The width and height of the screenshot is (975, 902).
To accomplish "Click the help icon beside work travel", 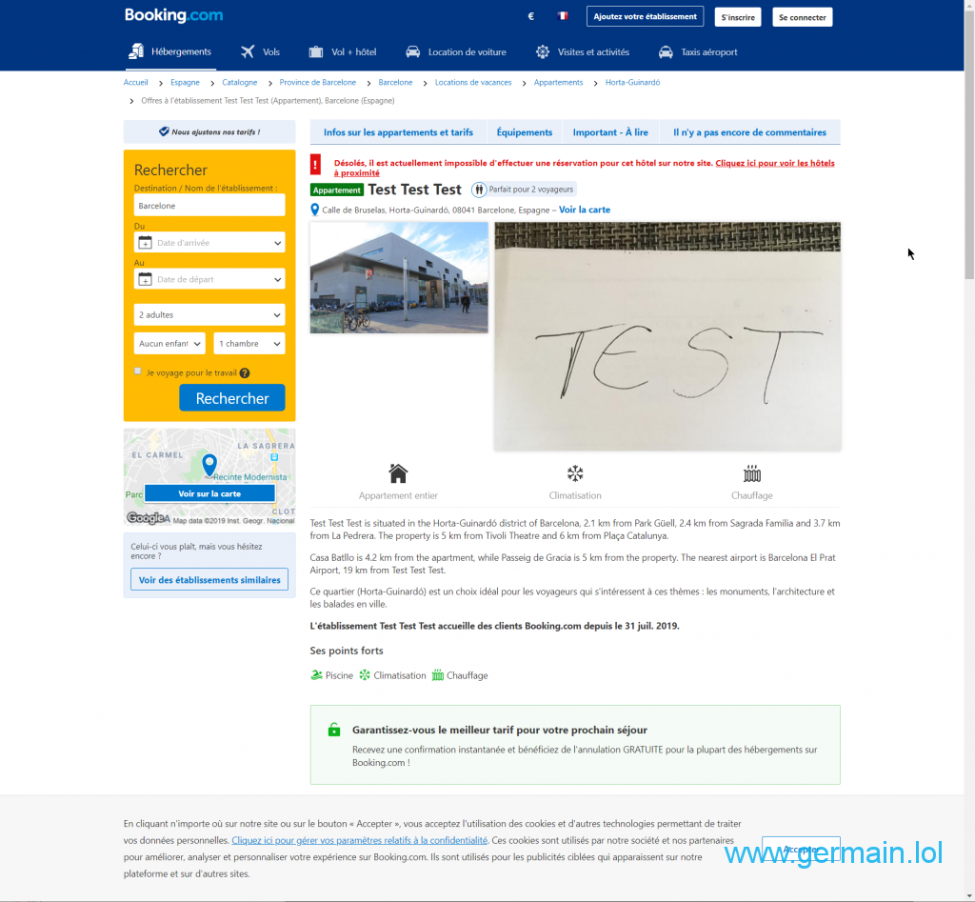I will (245, 373).
